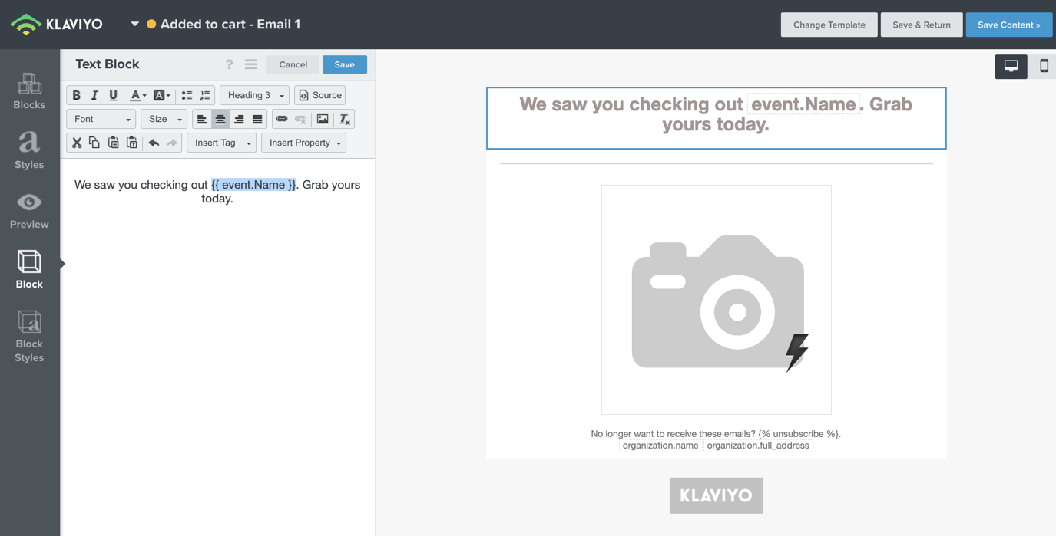Image resolution: width=1056 pixels, height=536 pixels.
Task: Cancel the text block edit
Action: tap(293, 64)
